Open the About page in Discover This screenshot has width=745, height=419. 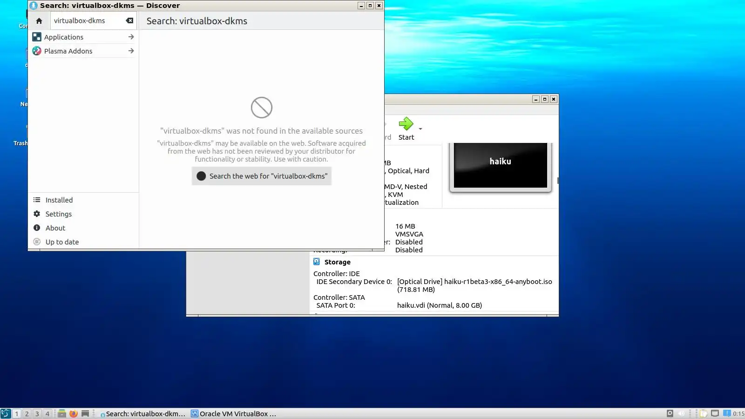(83, 228)
